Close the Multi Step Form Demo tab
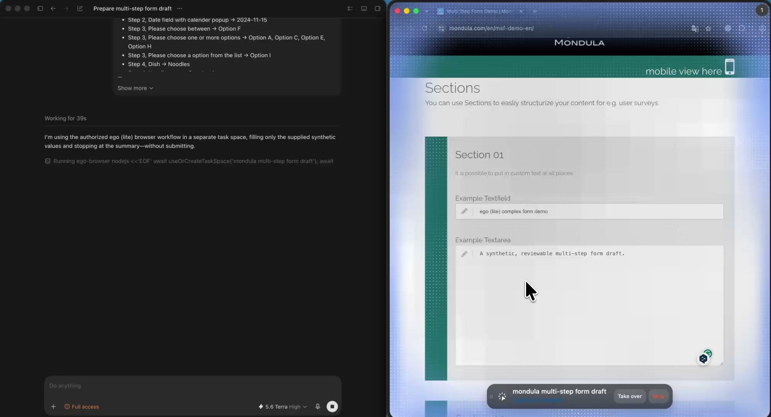The image size is (771, 417). click(x=521, y=11)
